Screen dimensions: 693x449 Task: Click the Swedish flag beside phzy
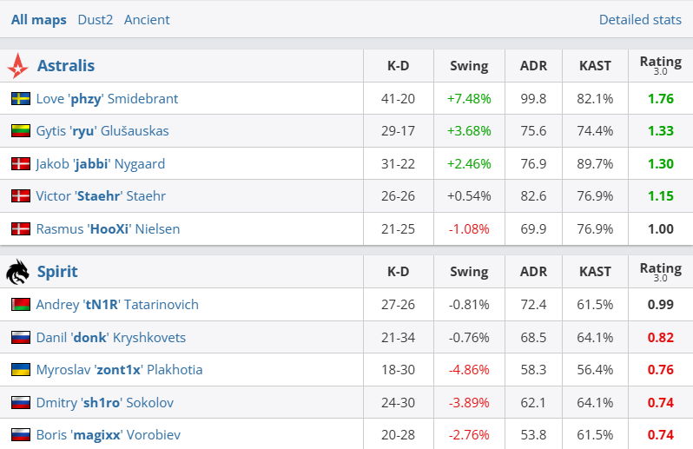(x=21, y=99)
